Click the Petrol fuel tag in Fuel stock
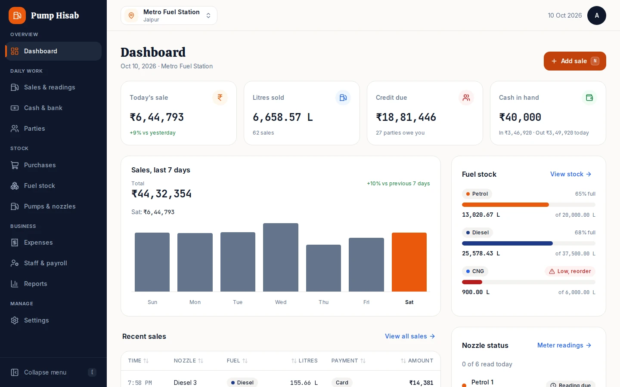620x387 pixels. click(477, 194)
